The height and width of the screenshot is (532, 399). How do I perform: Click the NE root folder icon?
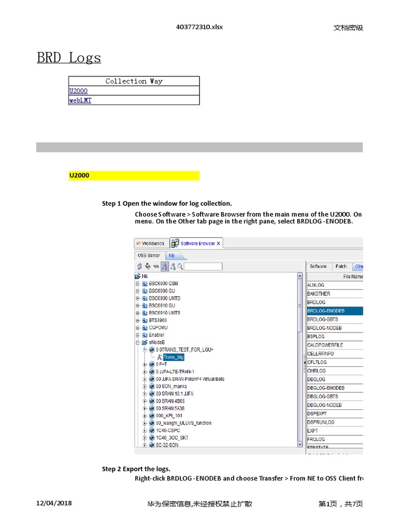[138, 276]
